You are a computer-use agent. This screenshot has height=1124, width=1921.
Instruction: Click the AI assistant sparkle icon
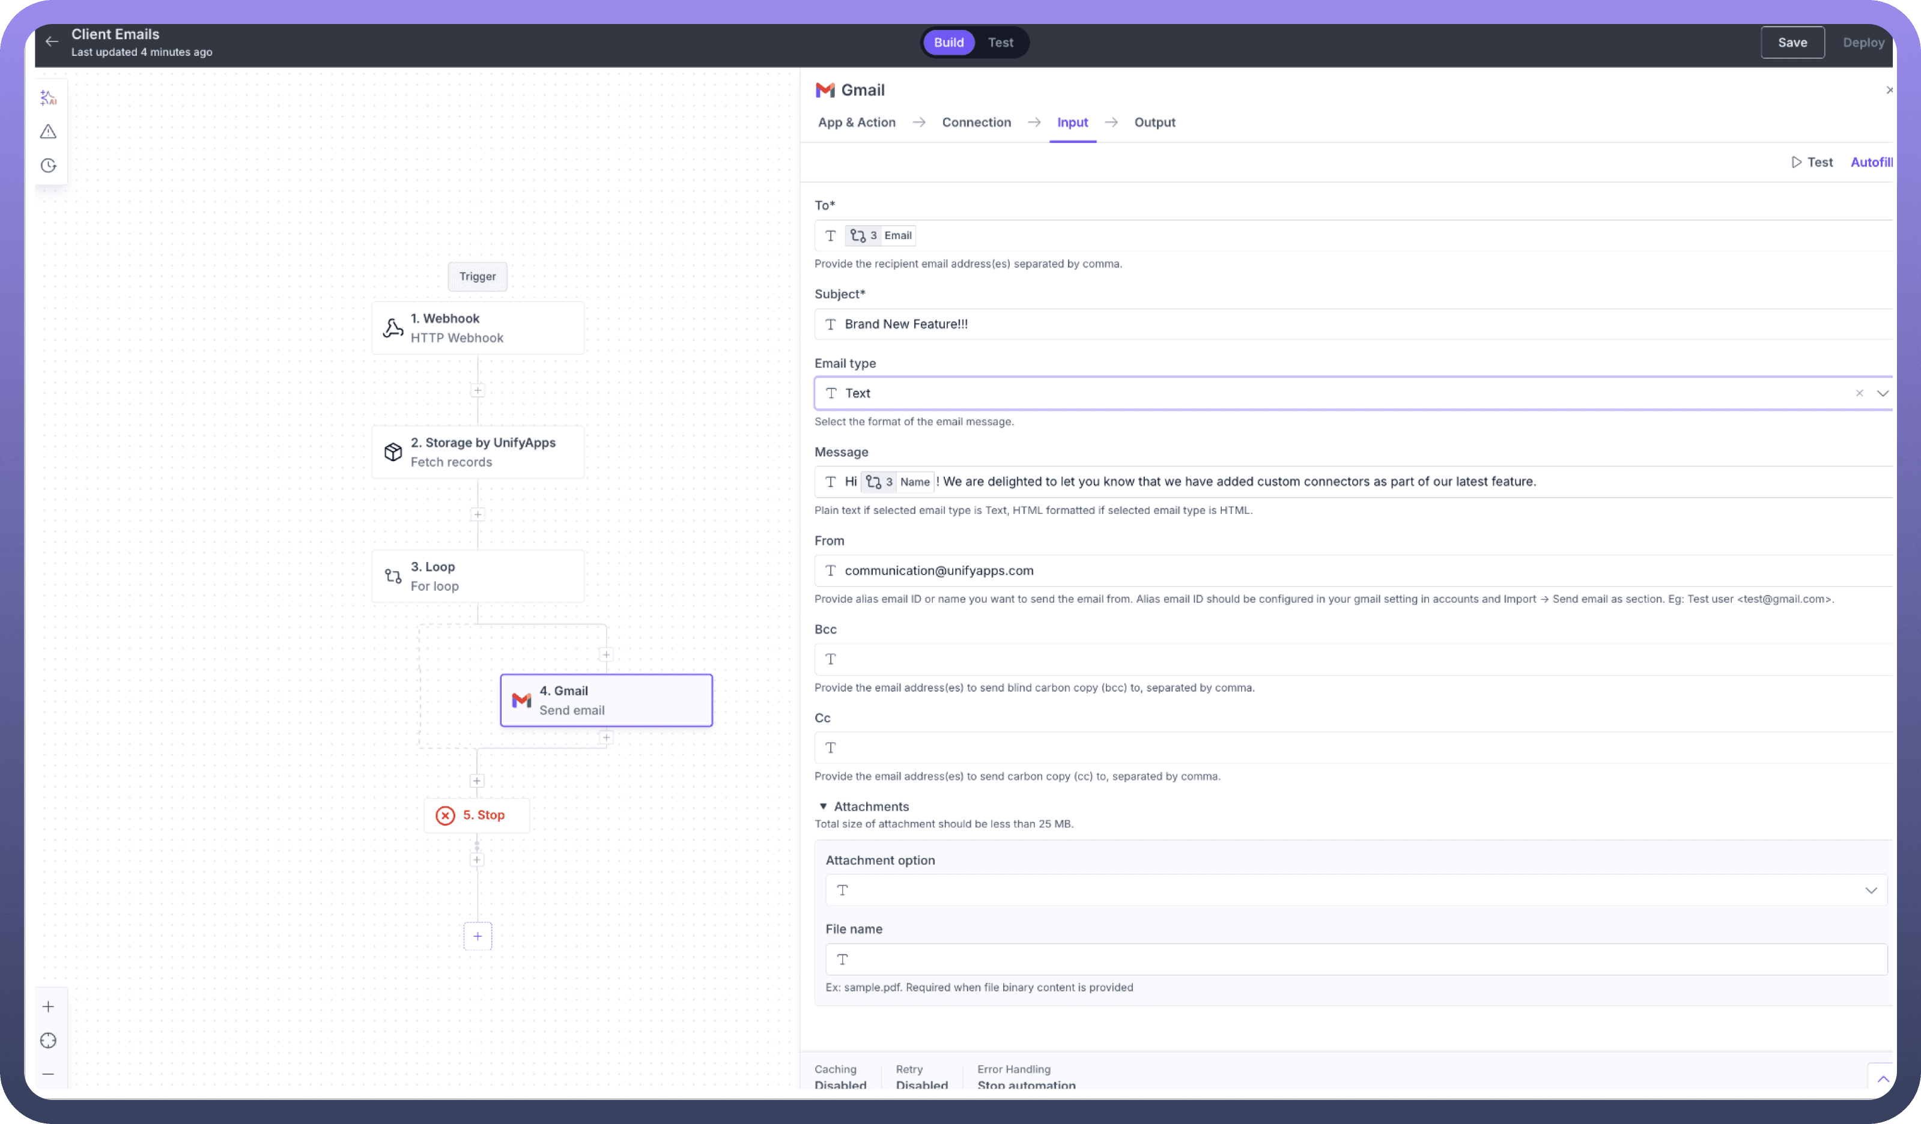click(48, 97)
